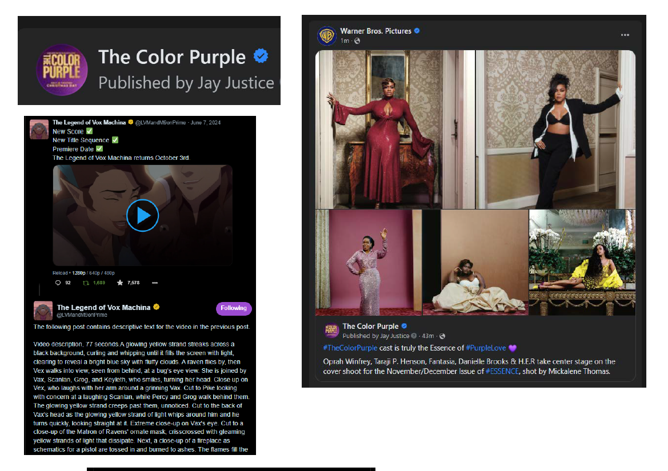This screenshot has height=471, width=668.
Task: Click gold verified badge next to Following button
Action: 157,307
